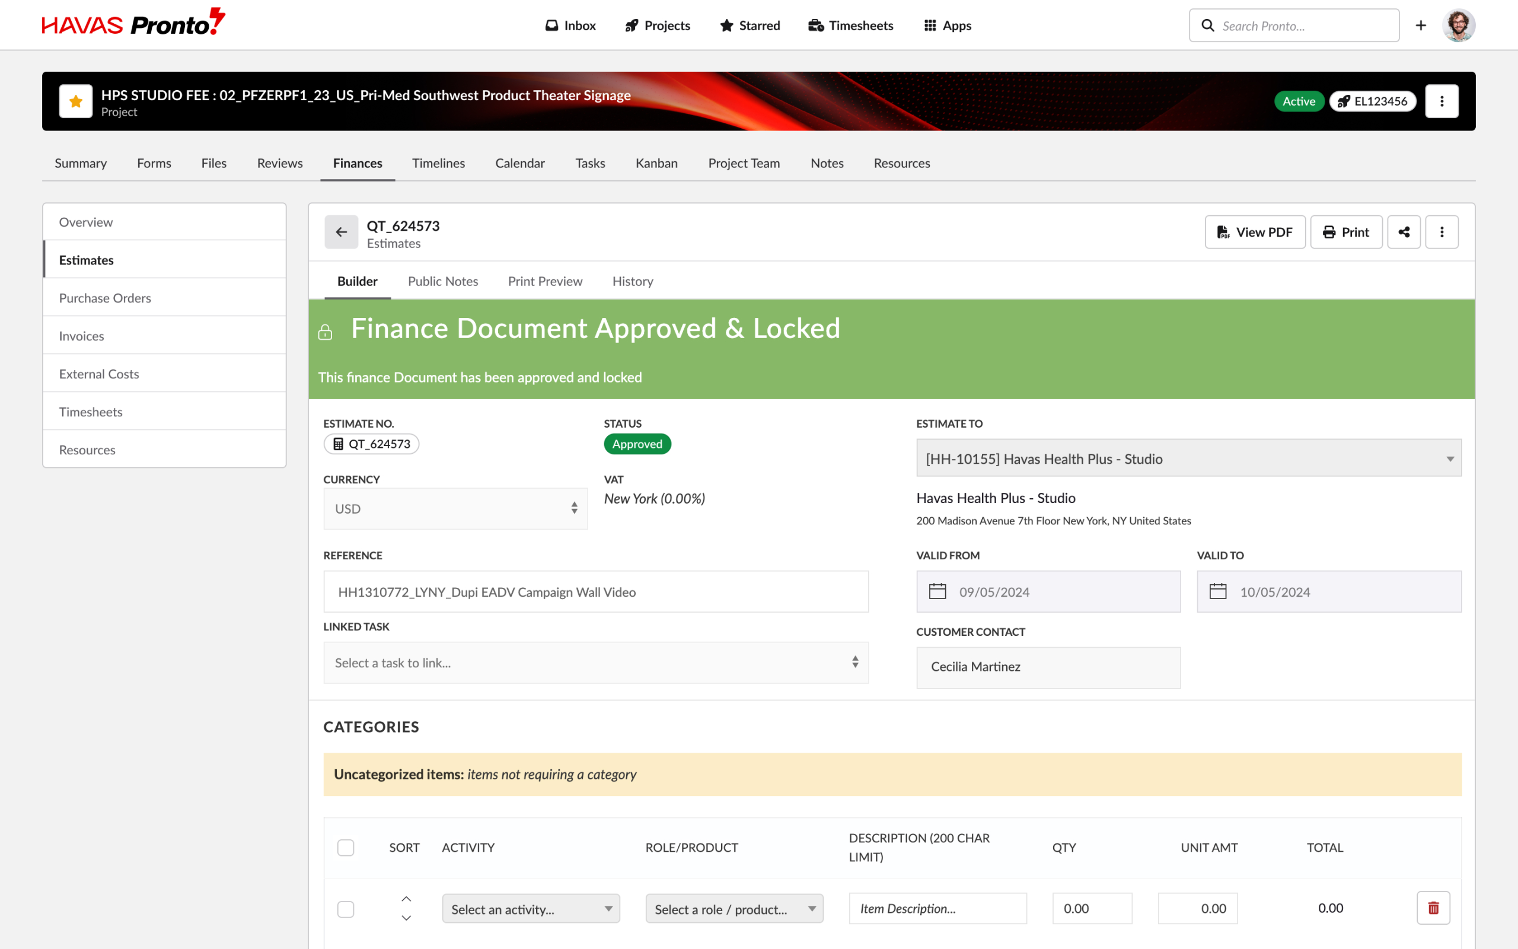Image resolution: width=1518 pixels, height=949 pixels.
Task: Select the Finances tab
Action: click(358, 163)
